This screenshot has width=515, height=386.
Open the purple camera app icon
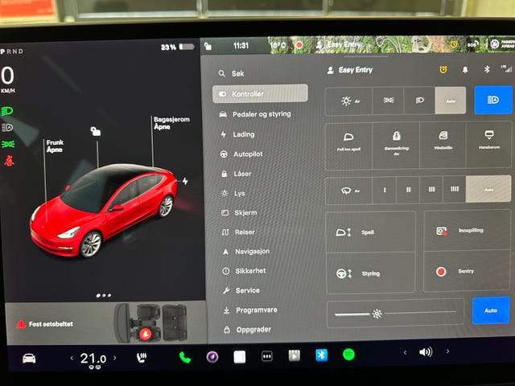coord(212,357)
